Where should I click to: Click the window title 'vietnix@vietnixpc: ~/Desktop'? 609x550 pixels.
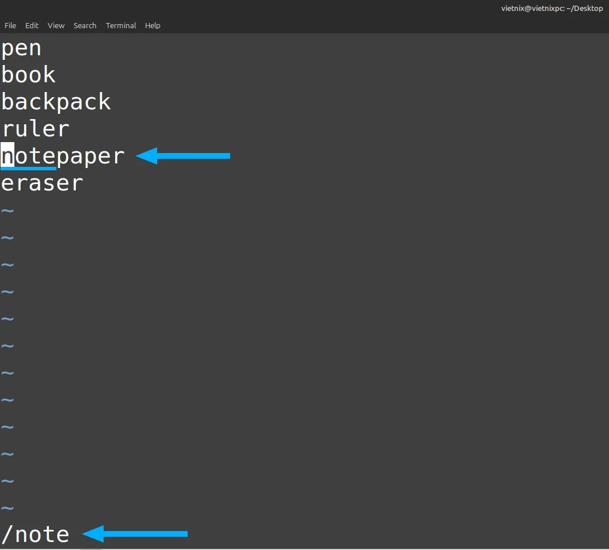point(552,8)
